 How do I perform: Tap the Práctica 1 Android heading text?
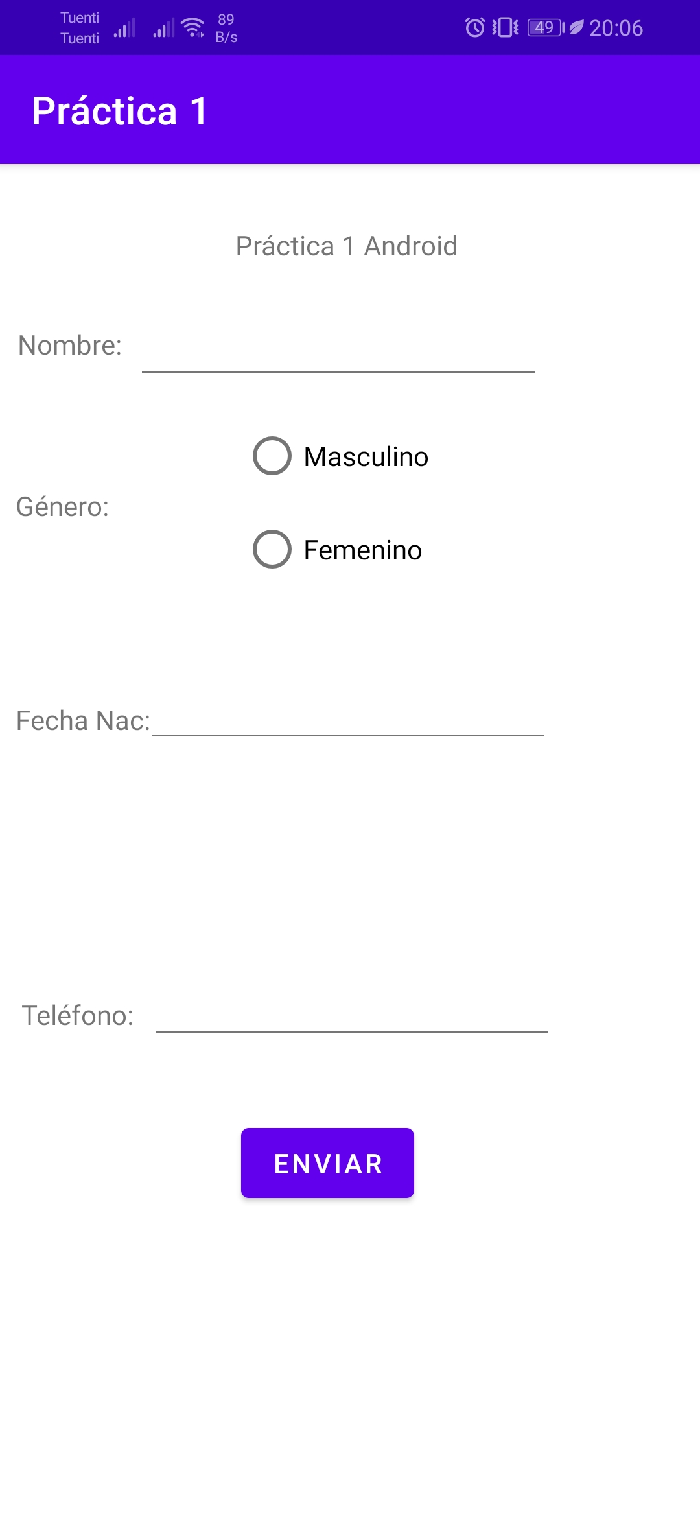tap(347, 246)
